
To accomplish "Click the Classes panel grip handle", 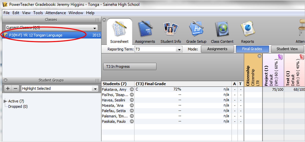I will (x=97, y=20).
